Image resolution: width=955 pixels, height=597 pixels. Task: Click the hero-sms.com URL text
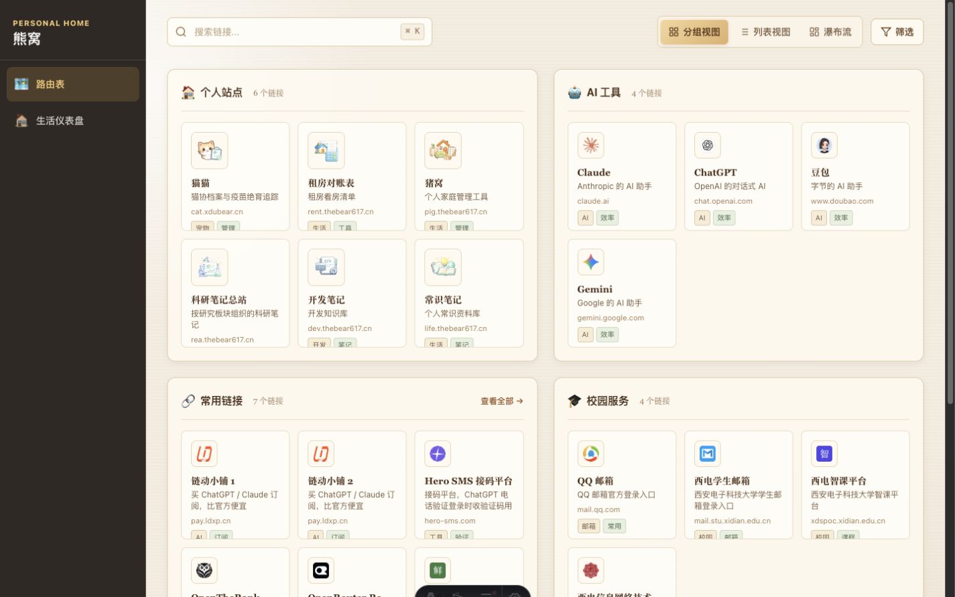[450, 521]
